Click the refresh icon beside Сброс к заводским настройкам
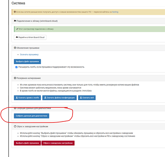The height and width of the screenshot is (157, 165). pyautogui.click(x=15, y=127)
